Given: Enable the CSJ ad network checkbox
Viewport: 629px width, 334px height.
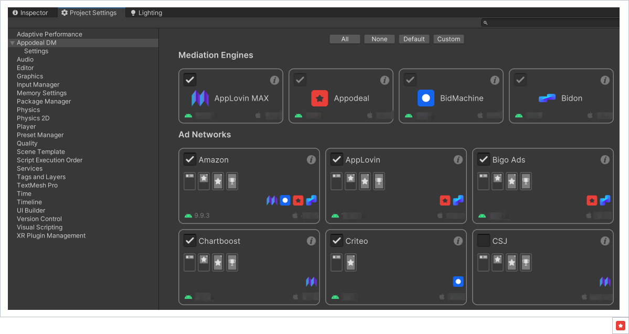Looking at the screenshot, I should [484, 241].
